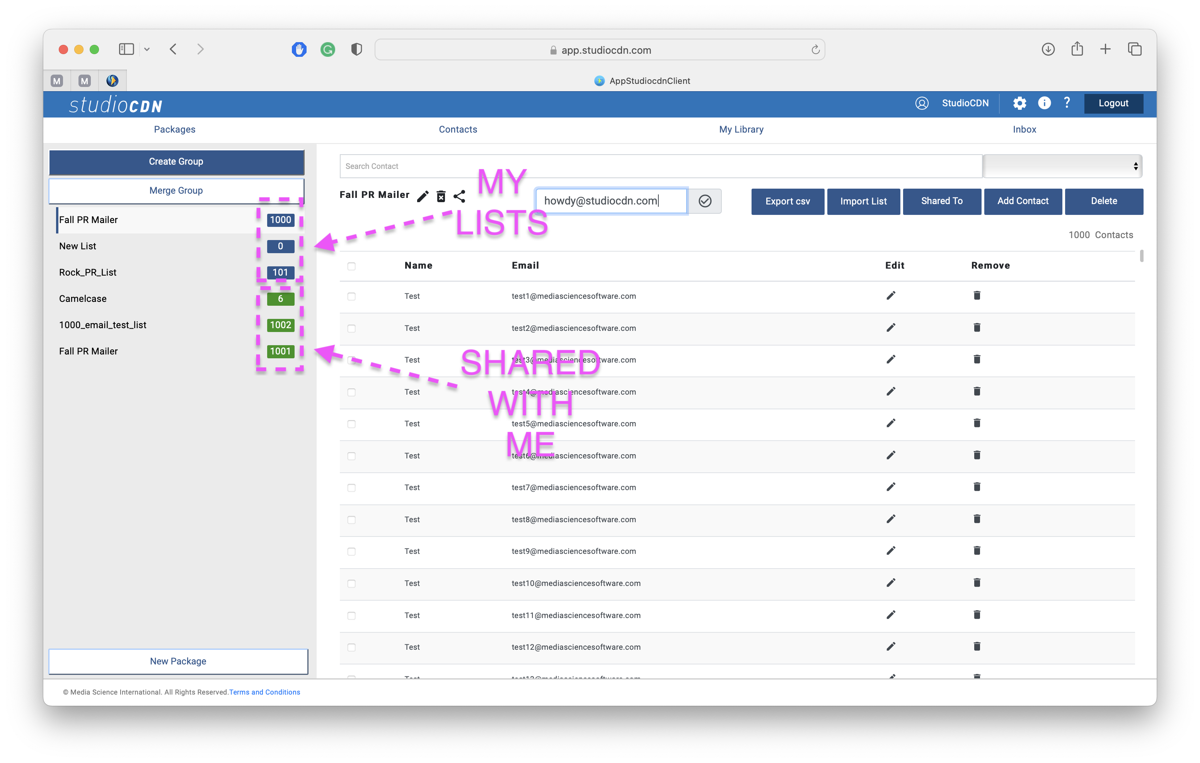This screenshot has height=763, width=1200.
Task: Select all contacts header checkbox
Action: tap(351, 266)
